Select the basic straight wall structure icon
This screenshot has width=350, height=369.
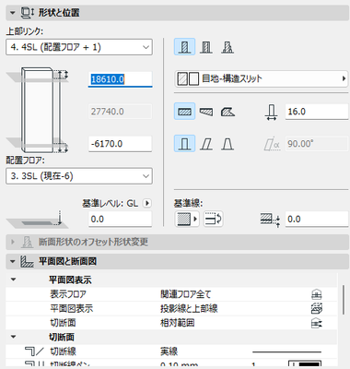[x=184, y=47]
